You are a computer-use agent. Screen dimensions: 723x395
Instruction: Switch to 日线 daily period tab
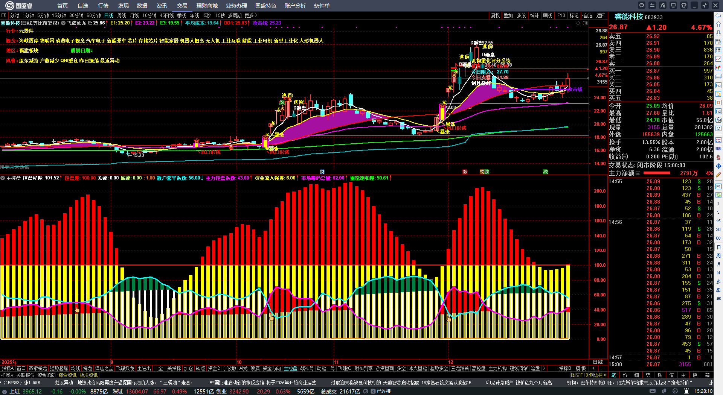point(109,15)
